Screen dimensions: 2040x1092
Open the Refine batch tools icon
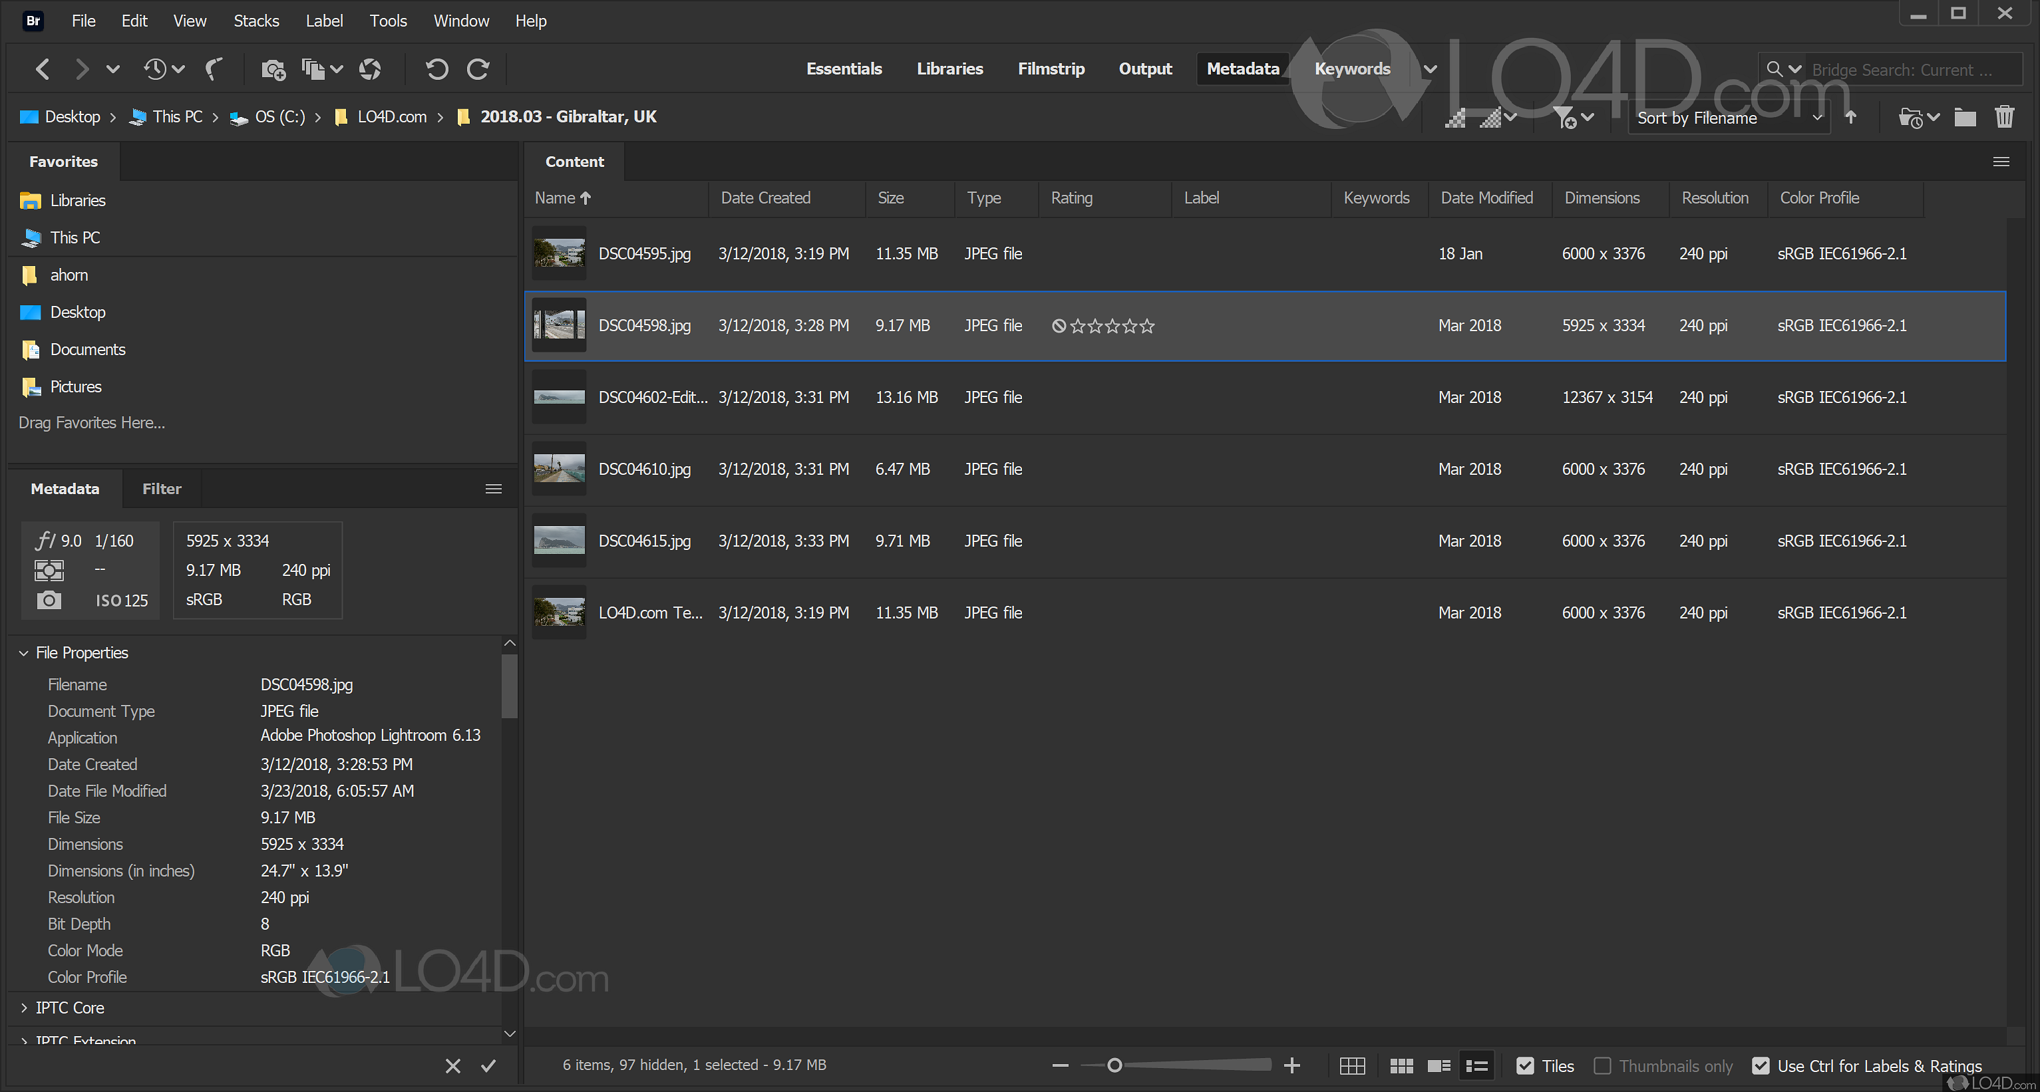point(313,70)
